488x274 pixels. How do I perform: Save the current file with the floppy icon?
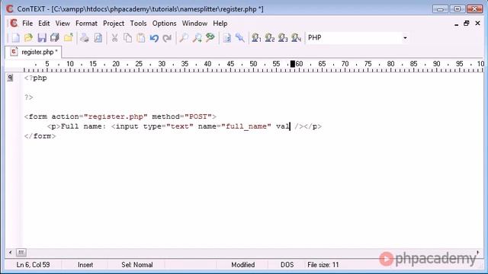click(x=42, y=38)
